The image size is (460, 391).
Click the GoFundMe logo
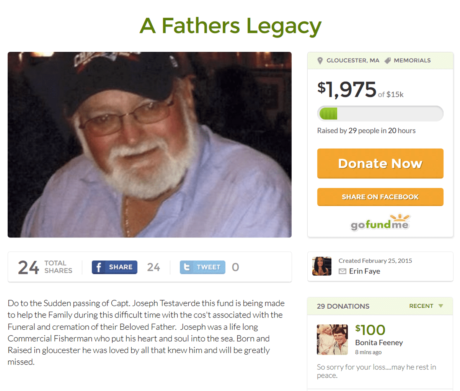pyautogui.click(x=380, y=222)
